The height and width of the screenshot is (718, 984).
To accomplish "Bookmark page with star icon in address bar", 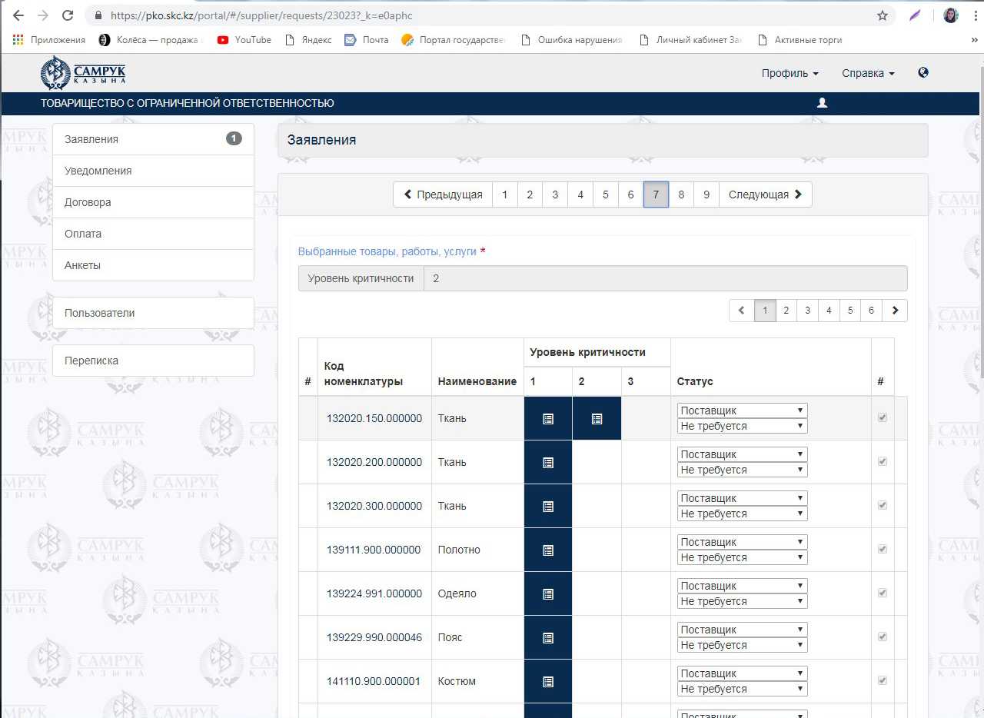I will [x=883, y=15].
